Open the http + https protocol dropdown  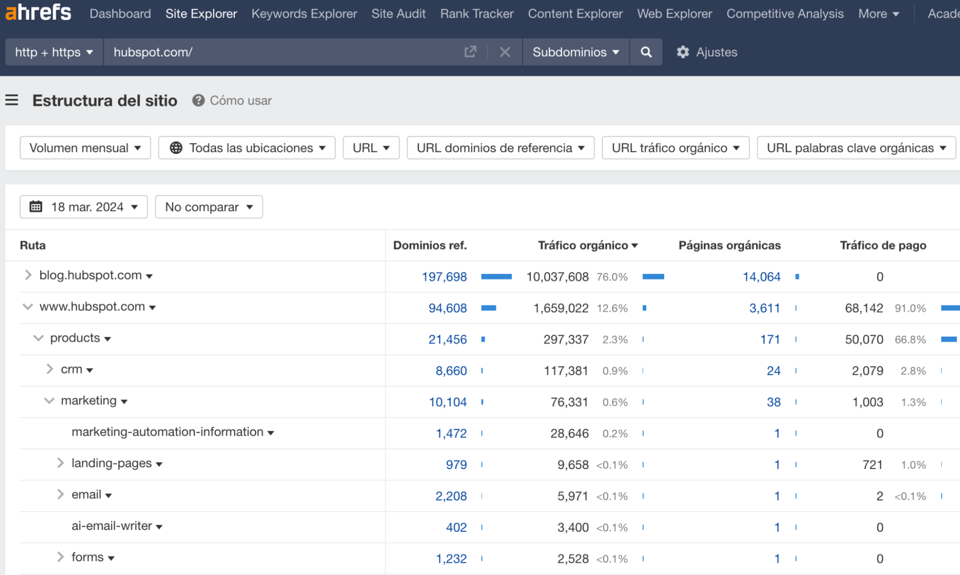click(53, 52)
